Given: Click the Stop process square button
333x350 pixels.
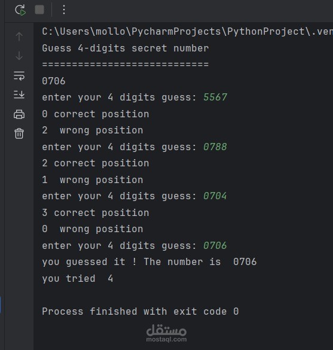Looking at the screenshot, I should click(x=39, y=10).
